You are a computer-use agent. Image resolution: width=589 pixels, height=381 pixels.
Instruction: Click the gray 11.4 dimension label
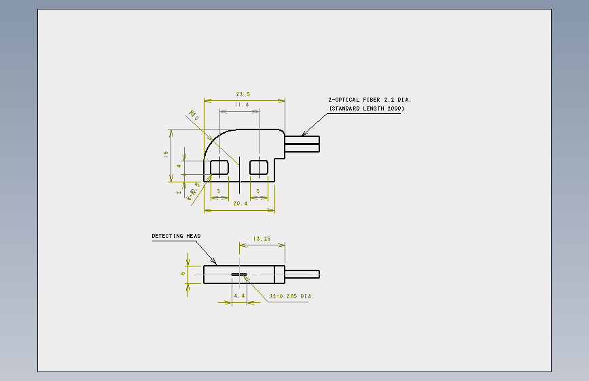point(242,104)
